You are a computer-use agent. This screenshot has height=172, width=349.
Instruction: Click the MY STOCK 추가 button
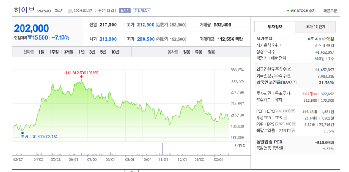[x=301, y=10]
